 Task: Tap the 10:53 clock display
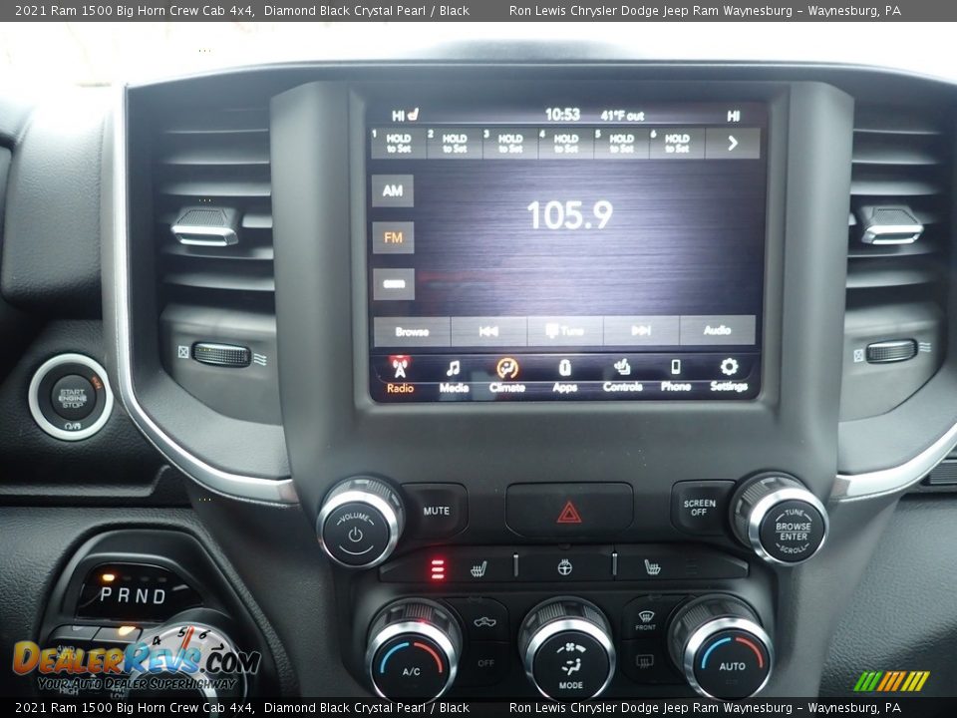[562, 115]
